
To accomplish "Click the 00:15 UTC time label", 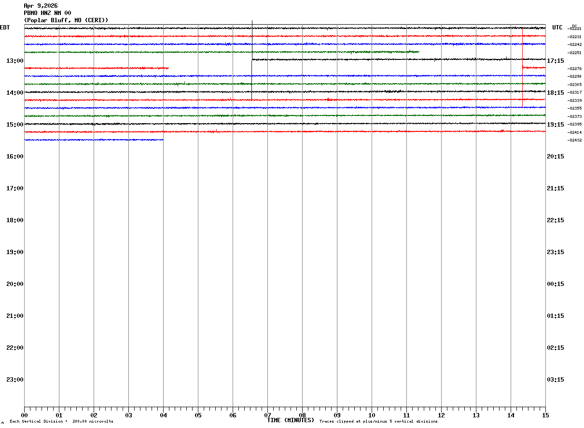I will coord(556,284).
